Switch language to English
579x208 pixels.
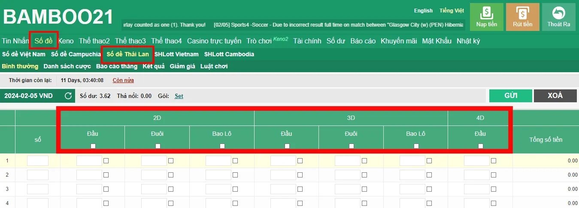(x=423, y=11)
